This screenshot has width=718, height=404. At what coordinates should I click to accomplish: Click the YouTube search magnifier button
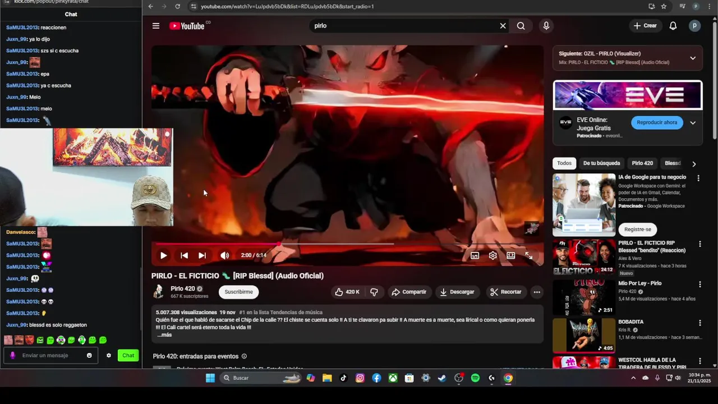(521, 26)
